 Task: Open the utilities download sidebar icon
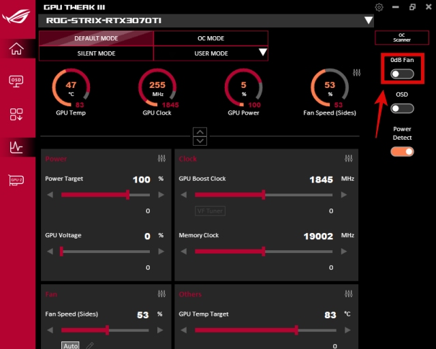[16, 115]
